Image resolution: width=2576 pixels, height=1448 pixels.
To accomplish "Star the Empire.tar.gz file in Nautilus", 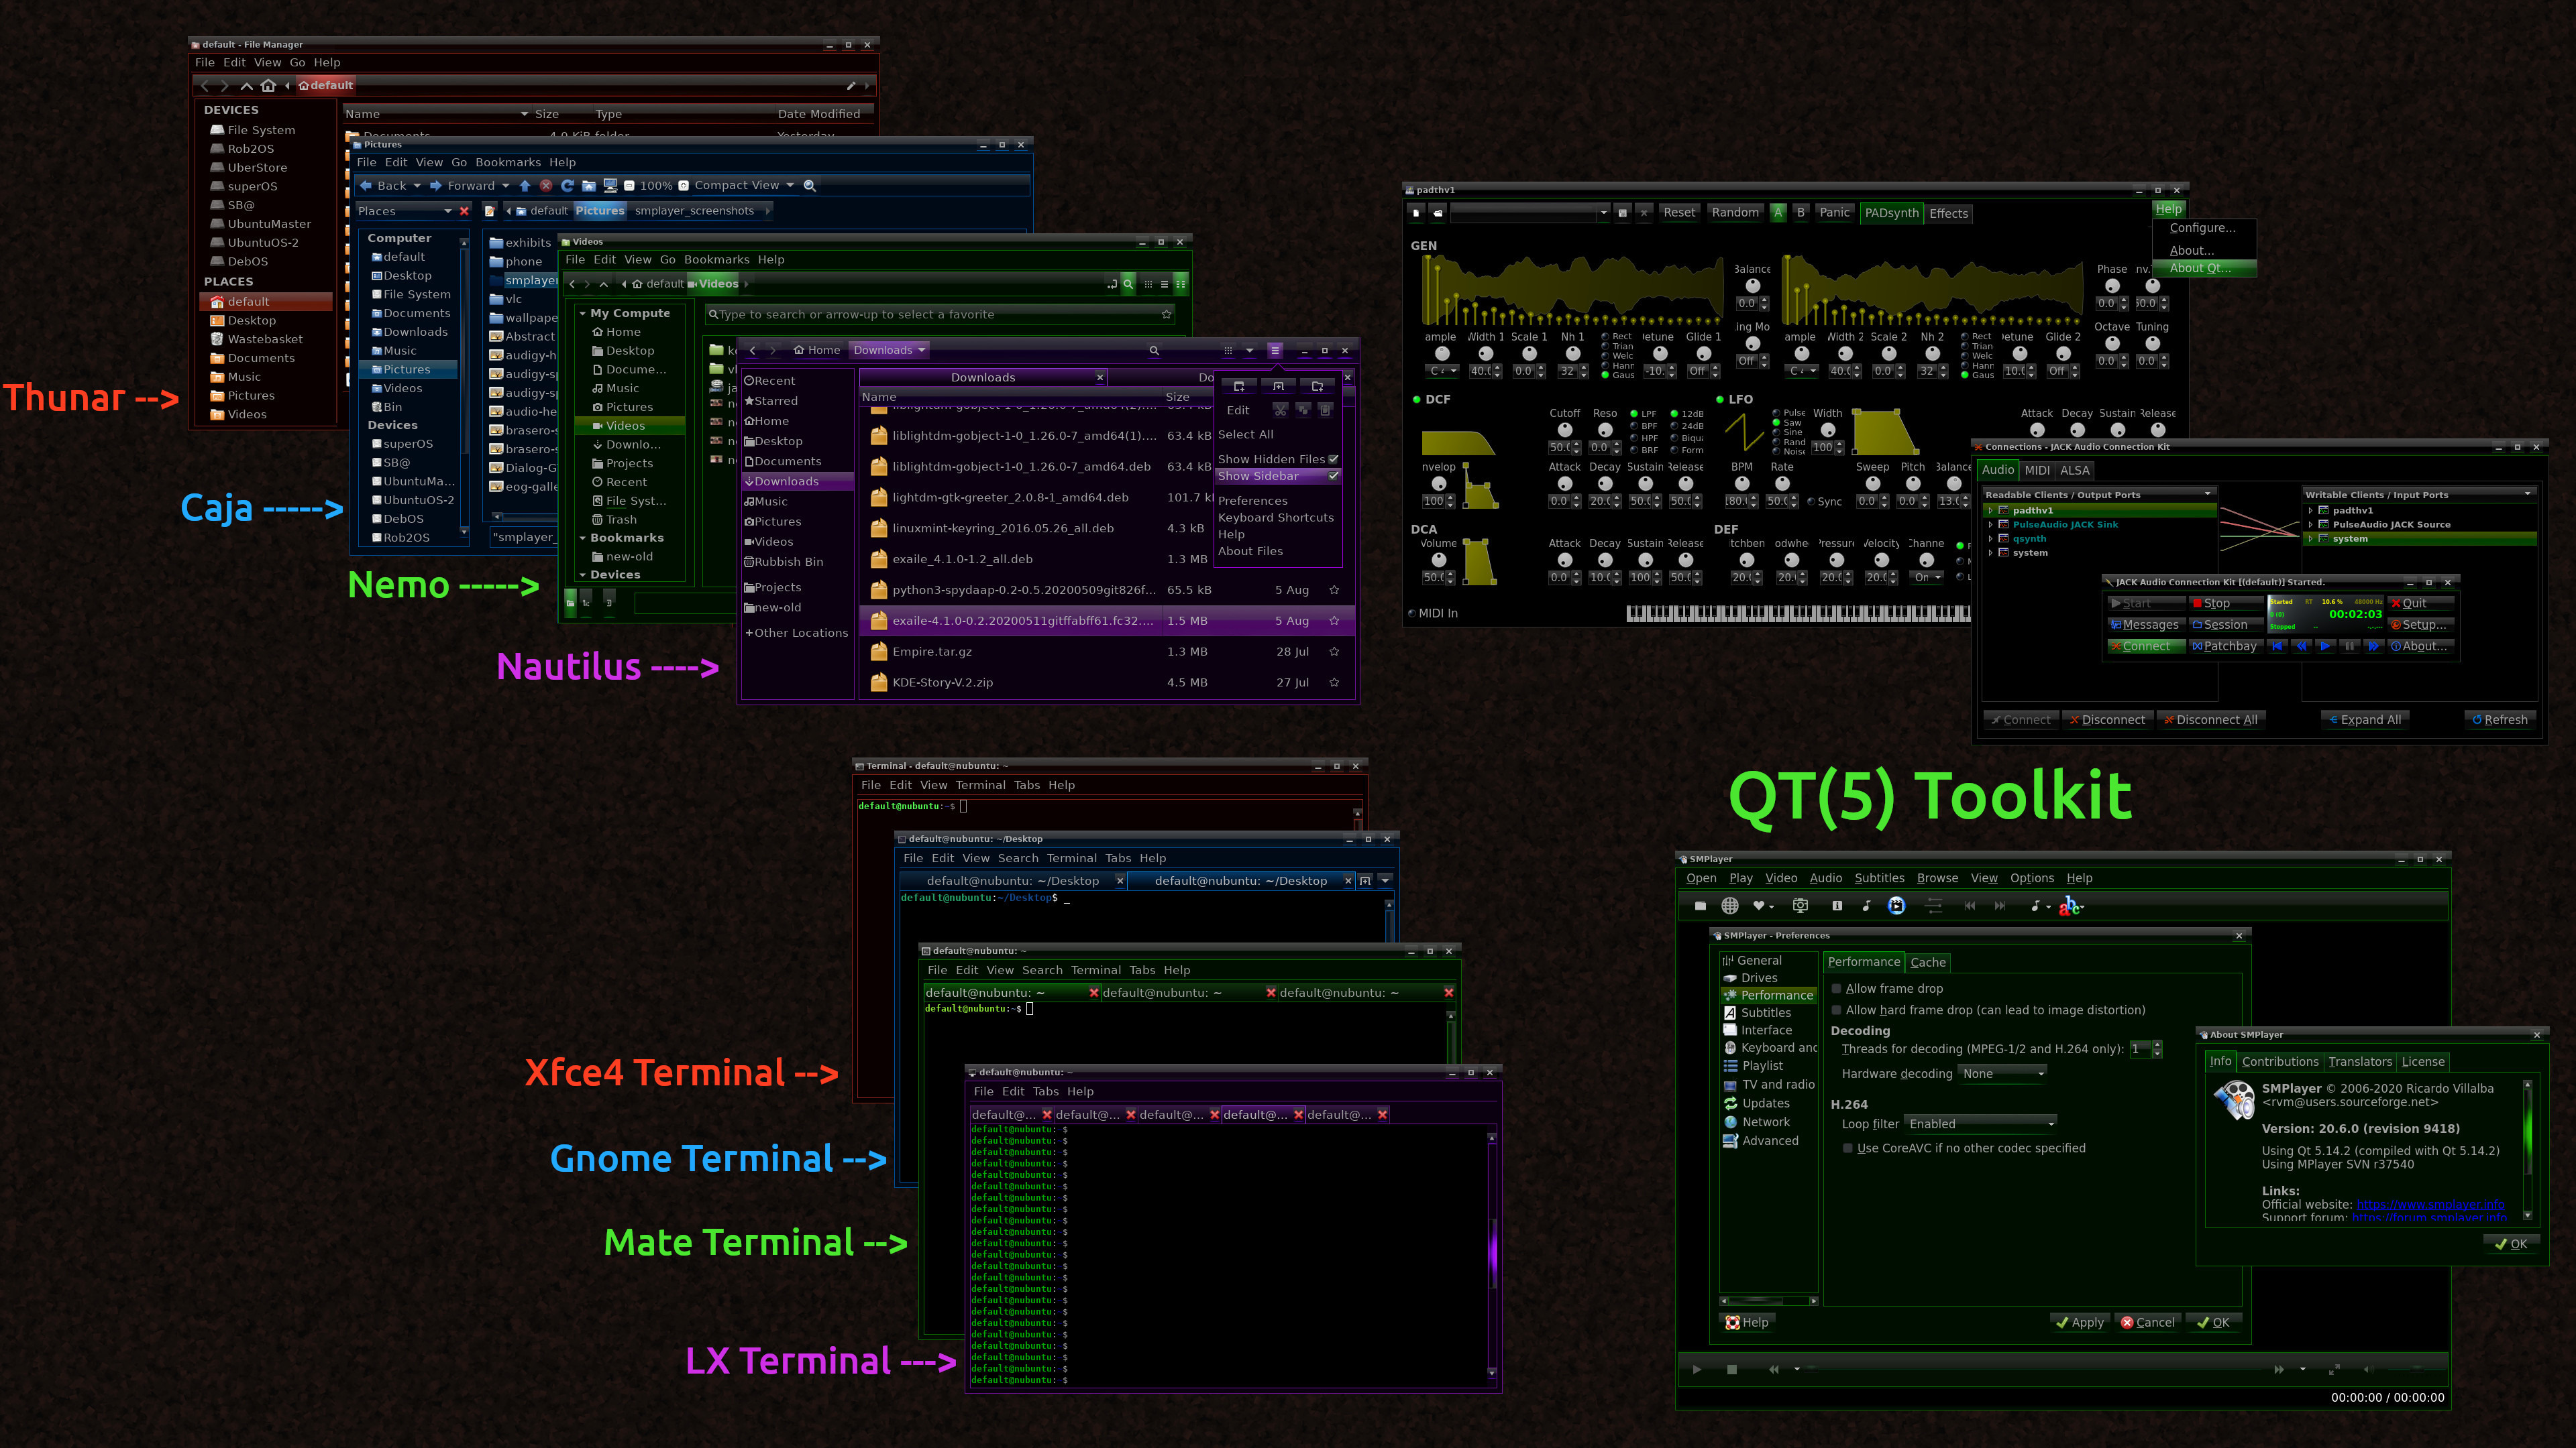I will 1334,652.
